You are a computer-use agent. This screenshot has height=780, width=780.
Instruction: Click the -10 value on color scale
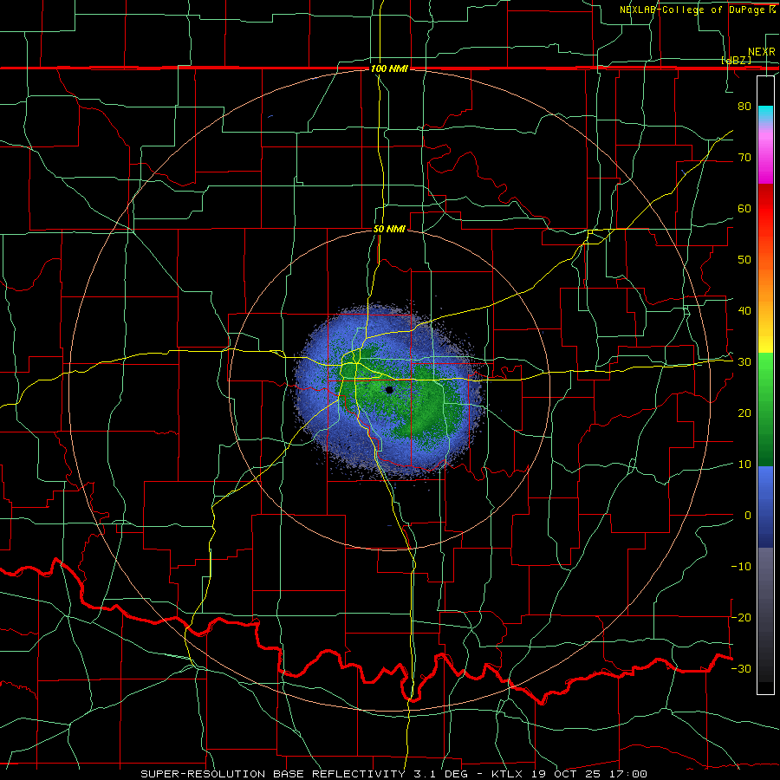pos(741,567)
